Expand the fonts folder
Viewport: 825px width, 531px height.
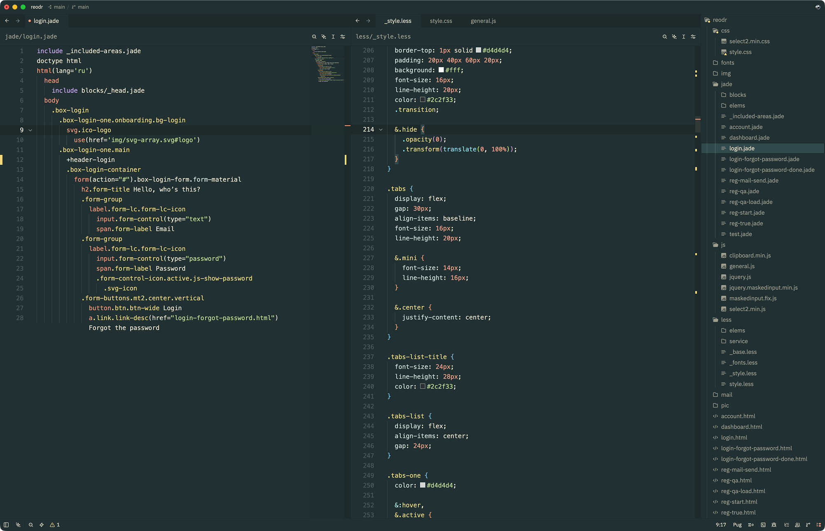click(x=724, y=63)
